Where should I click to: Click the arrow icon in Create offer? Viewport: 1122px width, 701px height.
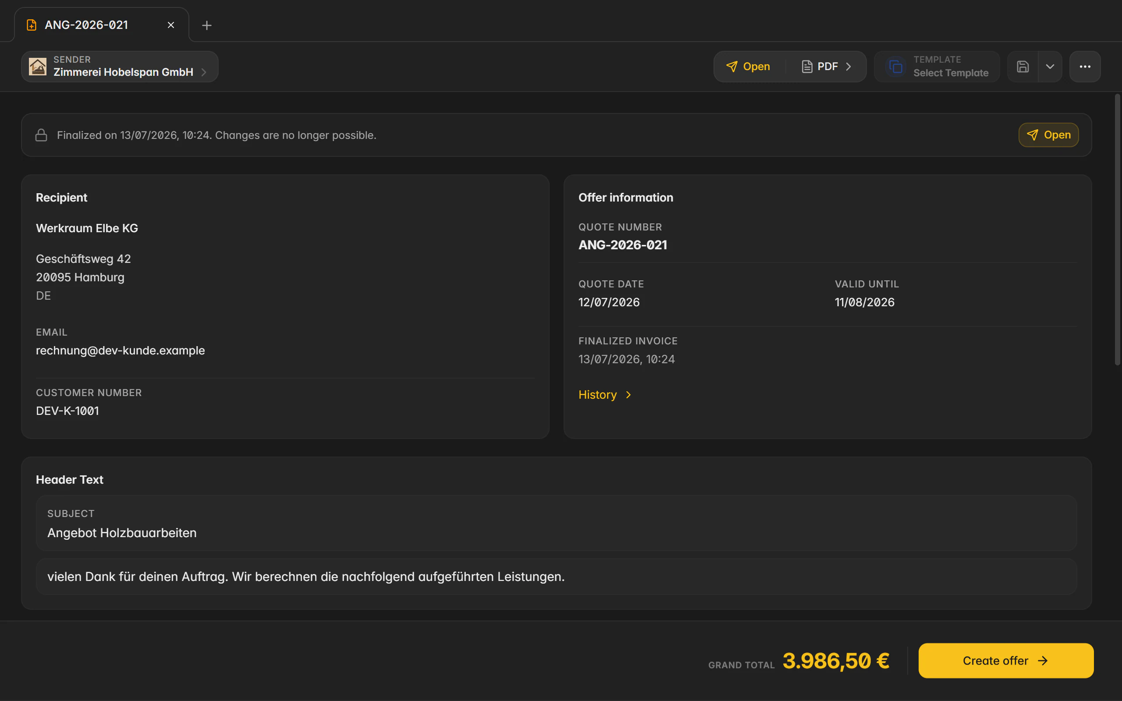(1043, 661)
